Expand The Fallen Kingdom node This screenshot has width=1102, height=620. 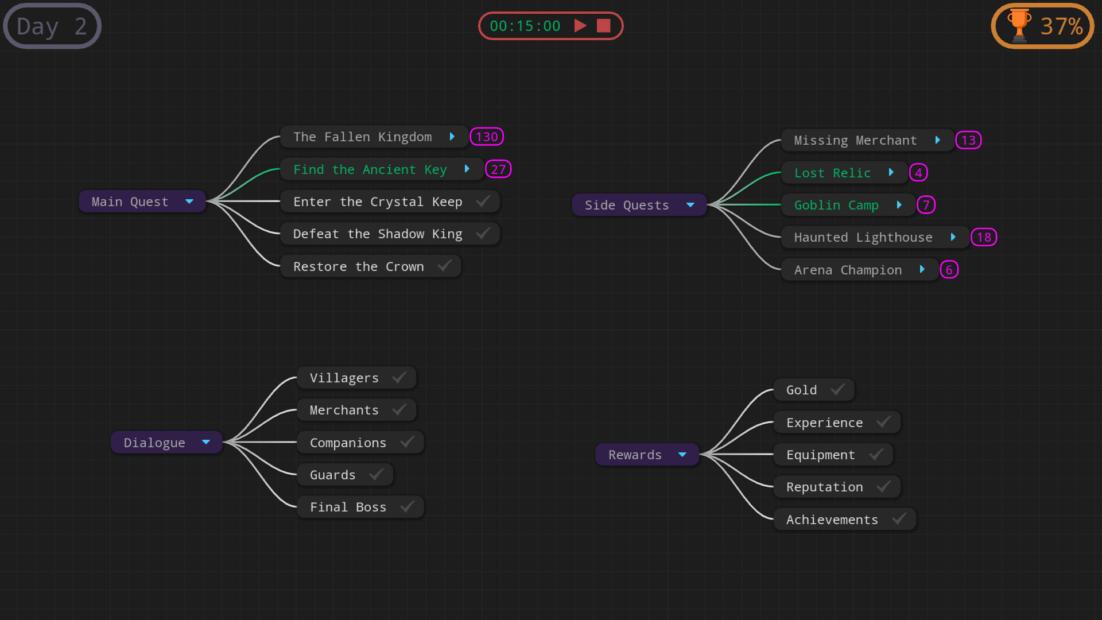(452, 137)
